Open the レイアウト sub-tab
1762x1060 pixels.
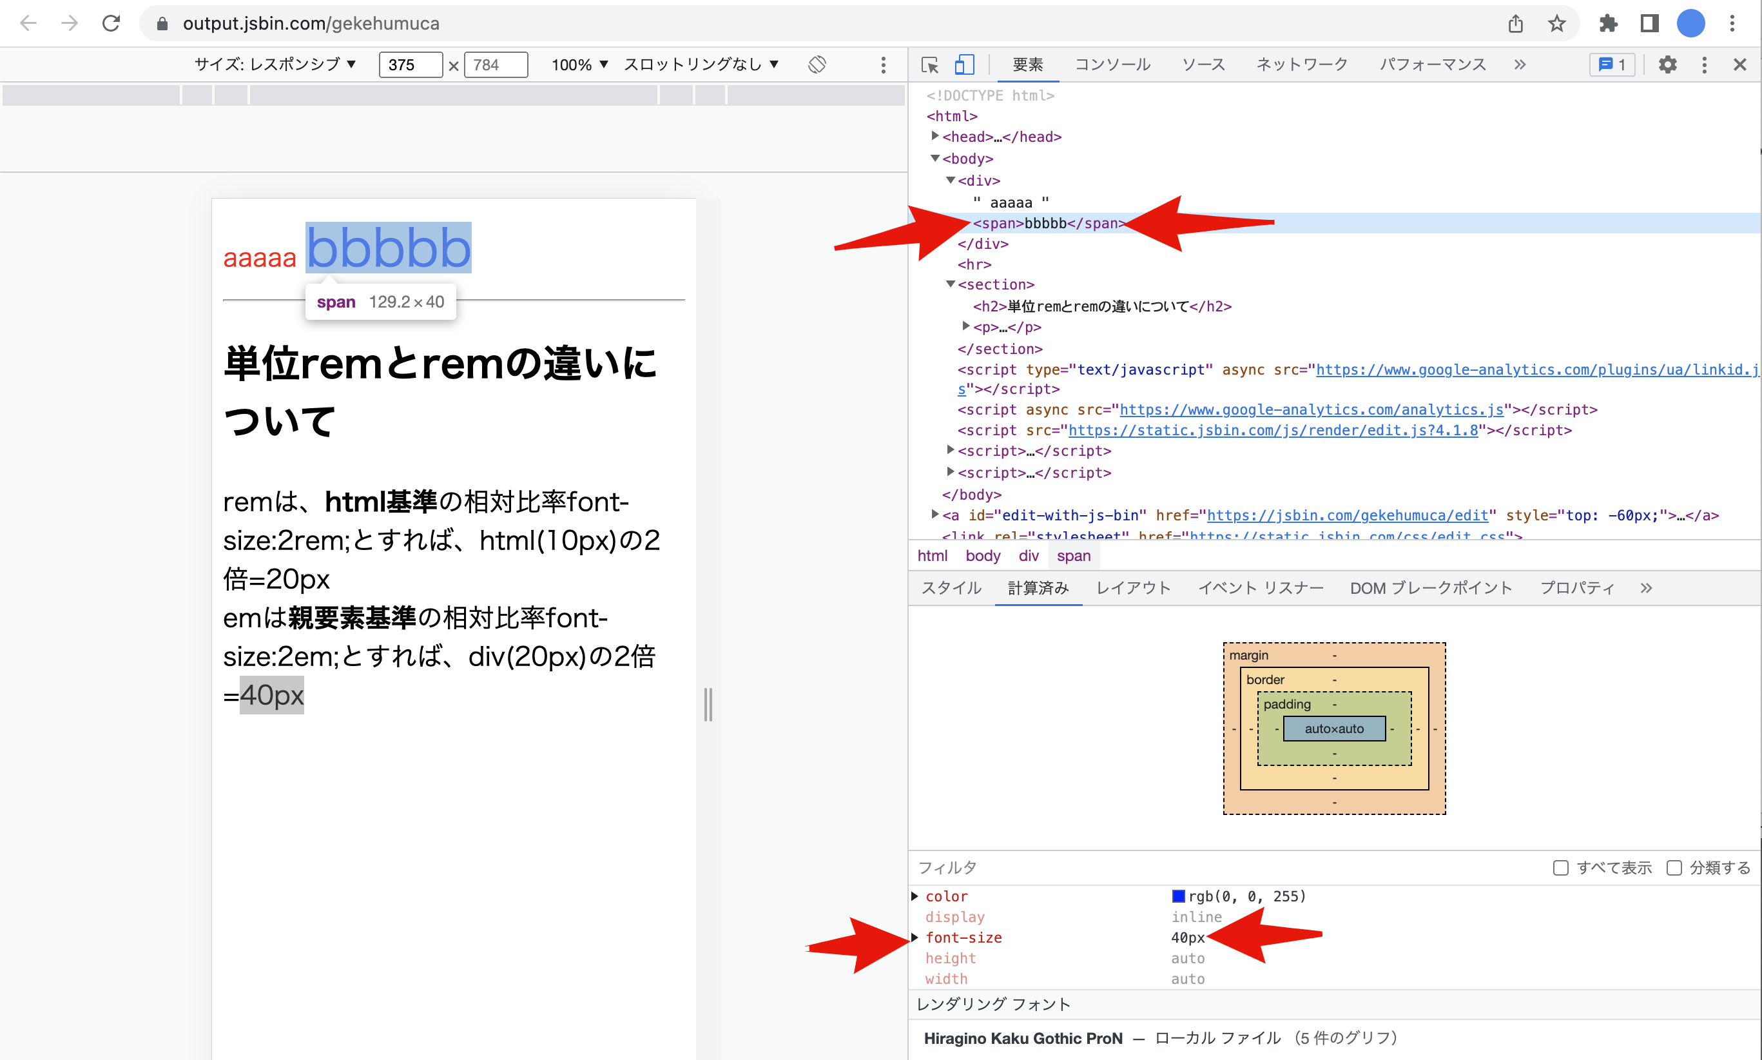[1134, 588]
